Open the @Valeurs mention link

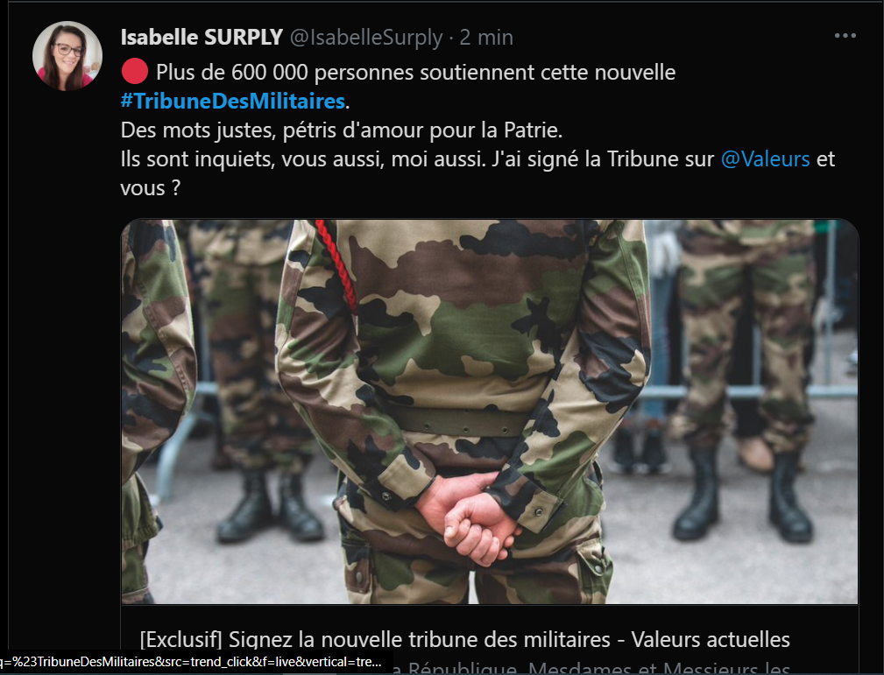pos(765,158)
